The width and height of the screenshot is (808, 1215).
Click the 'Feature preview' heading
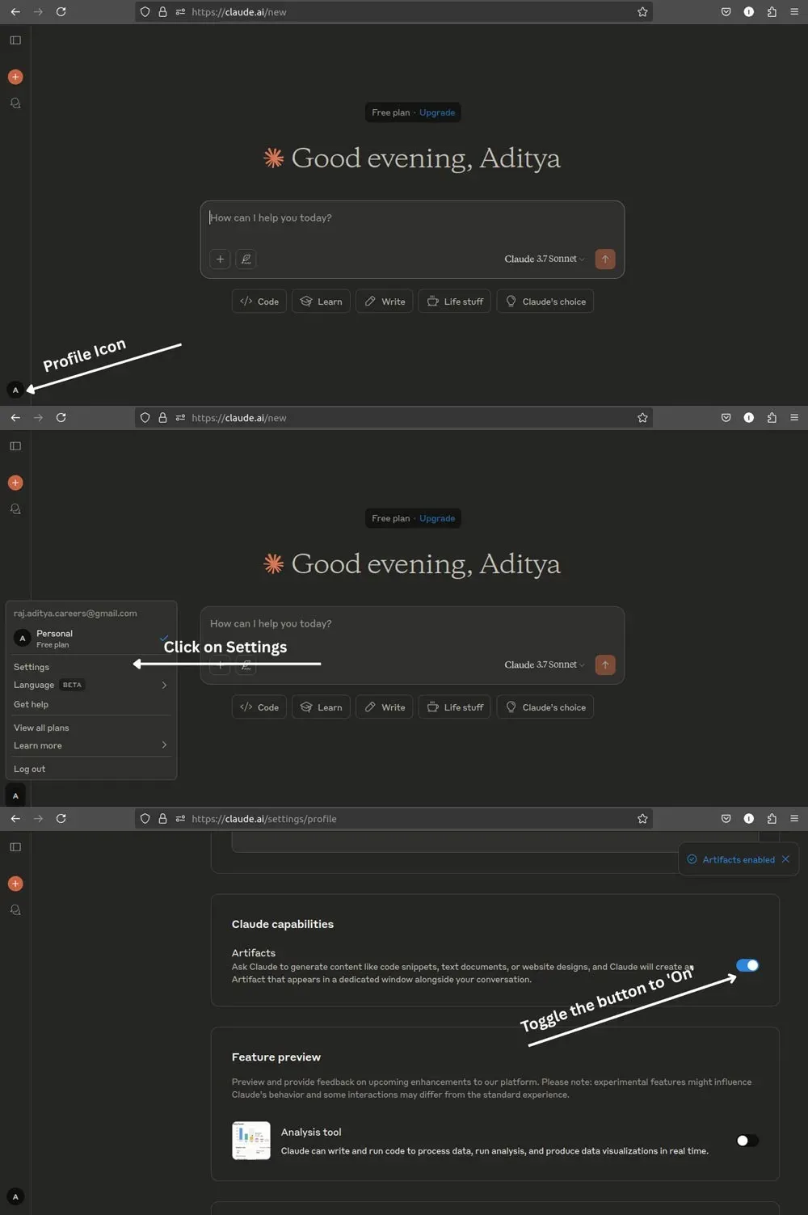[276, 1057]
